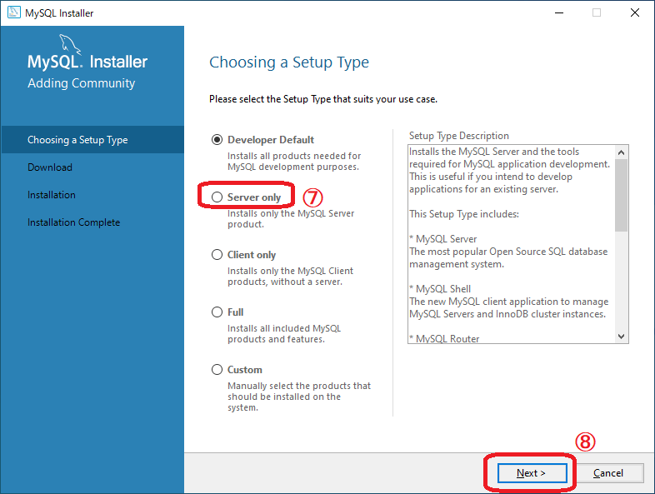This screenshot has width=655, height=494.
Task: Click the description scroll up arrow
Action: 621,152
